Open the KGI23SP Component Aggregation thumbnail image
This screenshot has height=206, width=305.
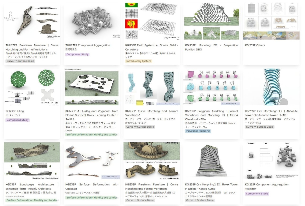click(x=271, y=161)
